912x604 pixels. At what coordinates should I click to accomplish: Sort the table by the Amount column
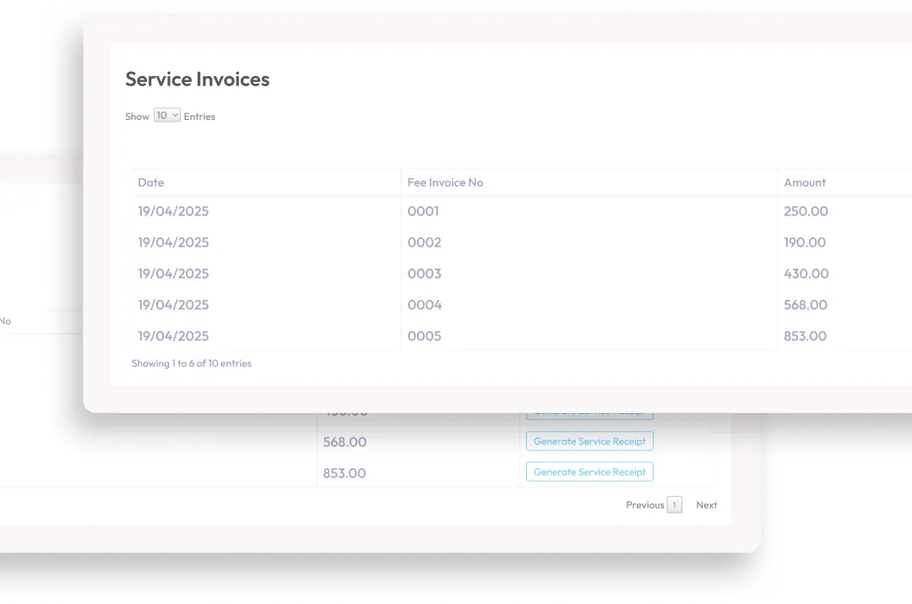[805, 182]
